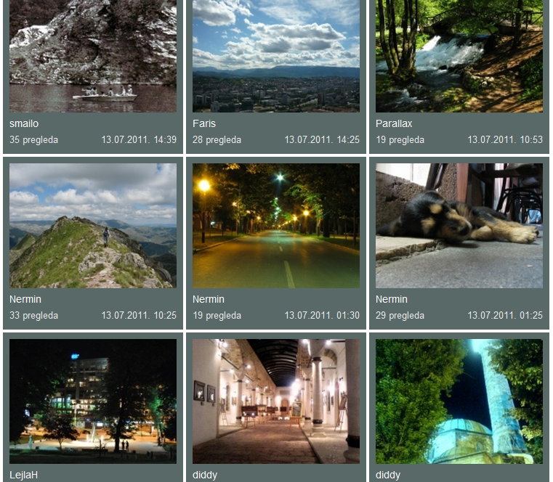Screen dimensions: 553x482
Task: Open the mountain ridge hiker photo
Action: pos(93,226)
